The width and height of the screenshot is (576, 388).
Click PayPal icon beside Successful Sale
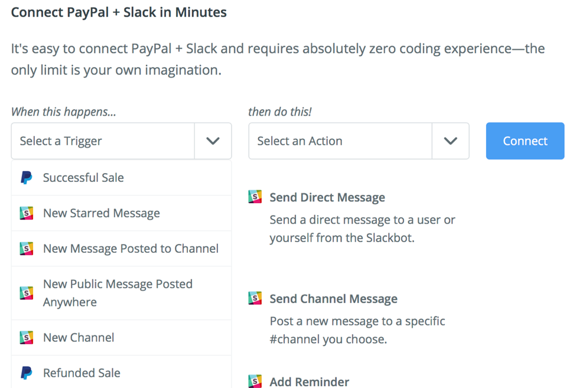(x=27, y=178)
